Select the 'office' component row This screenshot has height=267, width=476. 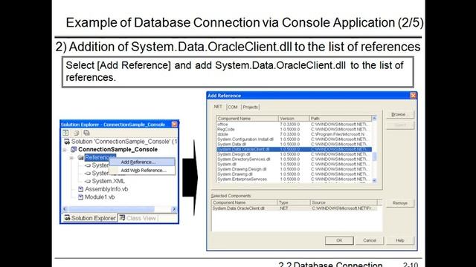pyautogui.click(x=295, y=125)
